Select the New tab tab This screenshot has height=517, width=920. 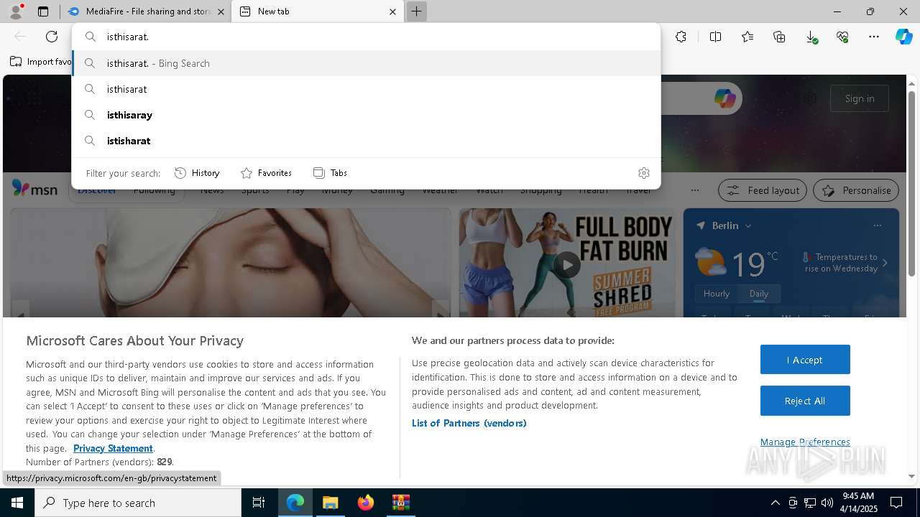pyautogui.click(x=318, y=11)
